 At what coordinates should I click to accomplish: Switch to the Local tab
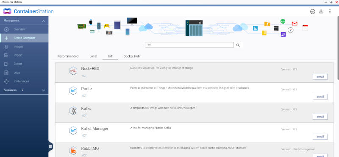[x=93, y=56]
